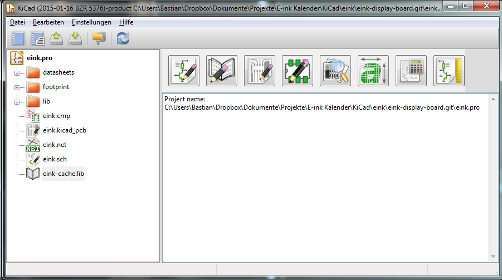Click the Save Project toolbar icon

pyautogui.click(x=75, y=39)
